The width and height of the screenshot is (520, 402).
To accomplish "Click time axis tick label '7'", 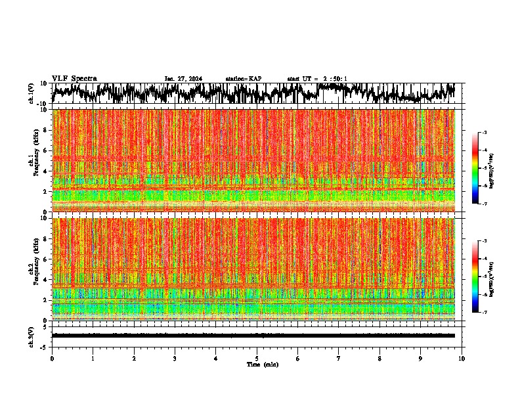I will coord(339,359).
